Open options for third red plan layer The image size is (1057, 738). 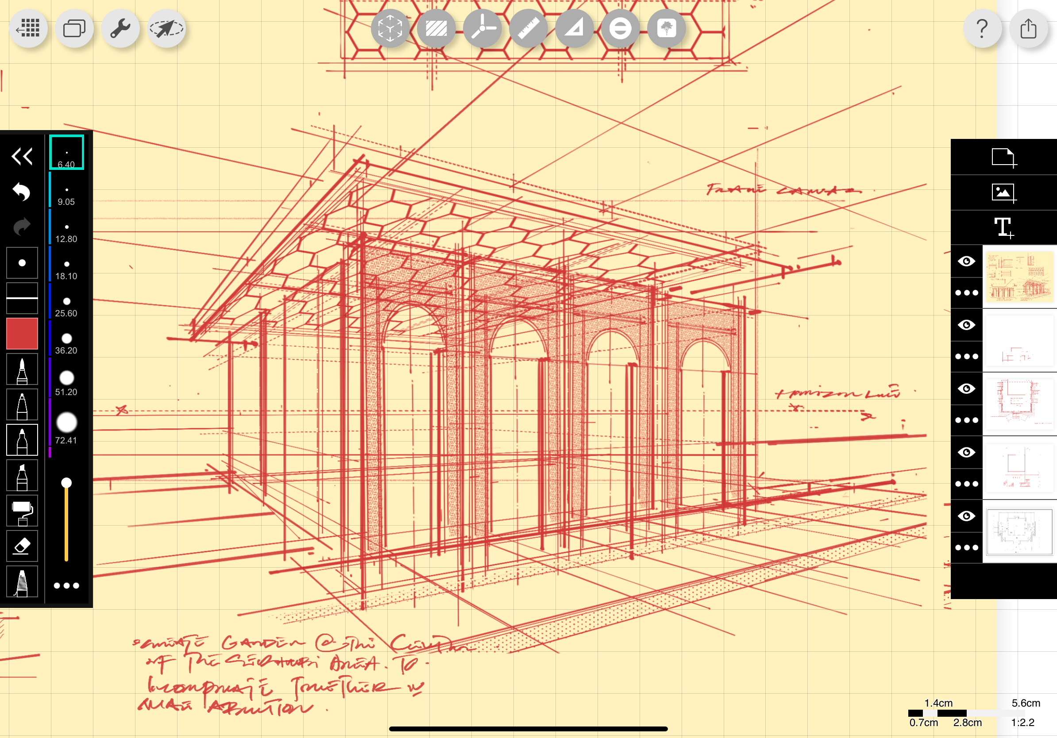[966, 420]
